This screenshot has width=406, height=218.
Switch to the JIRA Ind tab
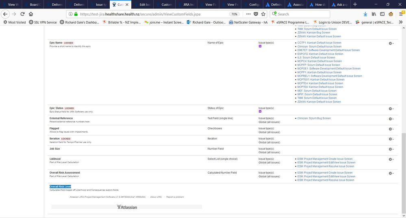click(187, 4)
